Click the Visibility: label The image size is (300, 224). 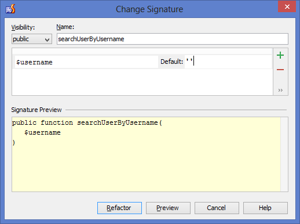23,27
